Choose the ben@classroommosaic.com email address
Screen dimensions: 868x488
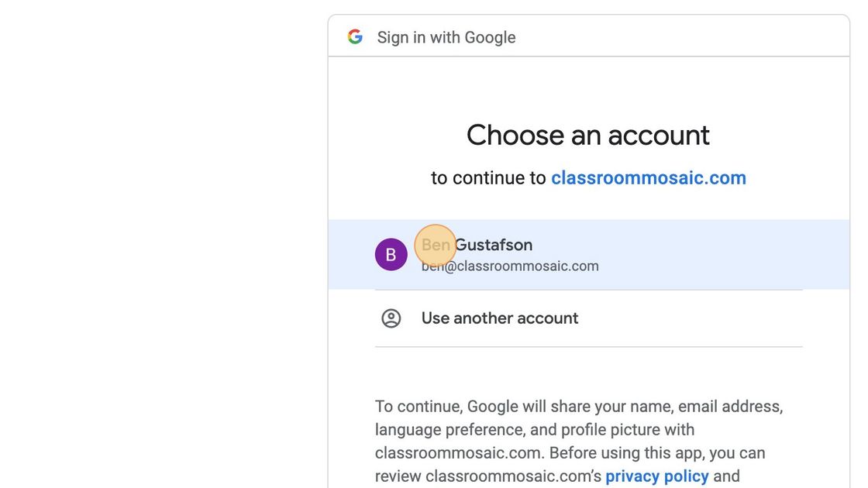[510, 266]
